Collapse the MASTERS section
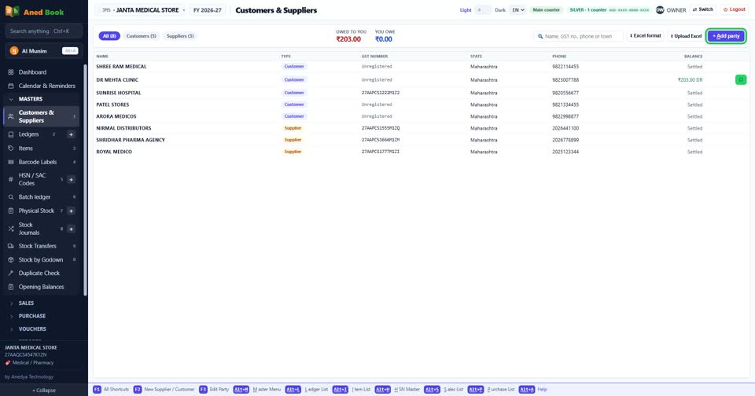This screenshot has height=396, width=755. click(x=31, y=99)
